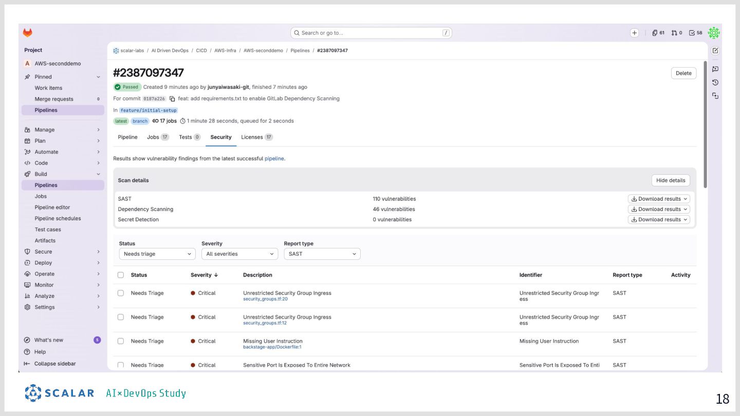Viewport: 740px width, 416px height.
Task: Click the search or go to field
Action: coord(371,33)
